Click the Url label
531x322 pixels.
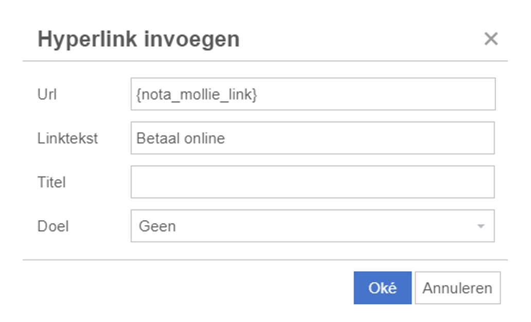pyautogui.click(x=47, y=94)
